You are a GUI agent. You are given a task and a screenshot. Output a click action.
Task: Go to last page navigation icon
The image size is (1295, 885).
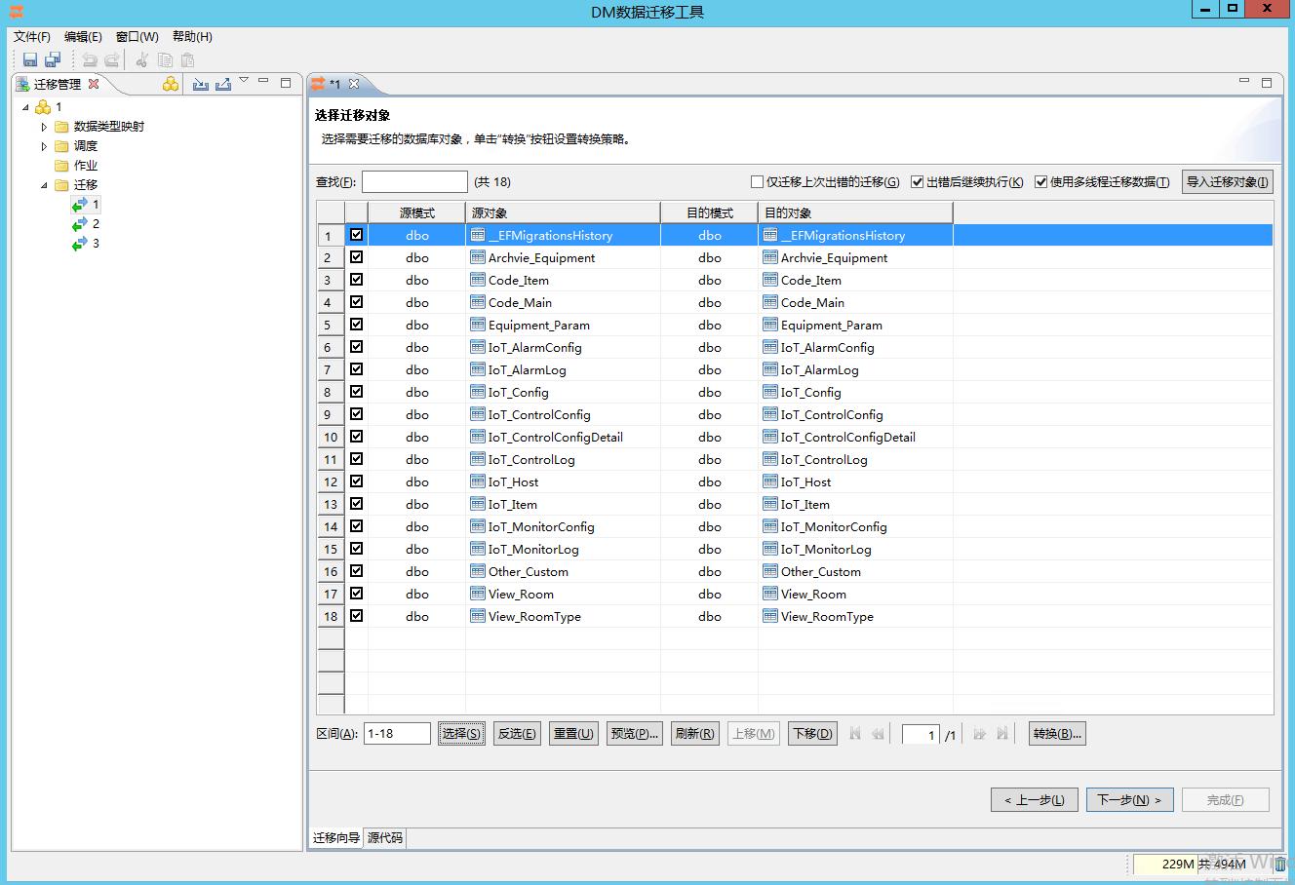click(1002, 734)
